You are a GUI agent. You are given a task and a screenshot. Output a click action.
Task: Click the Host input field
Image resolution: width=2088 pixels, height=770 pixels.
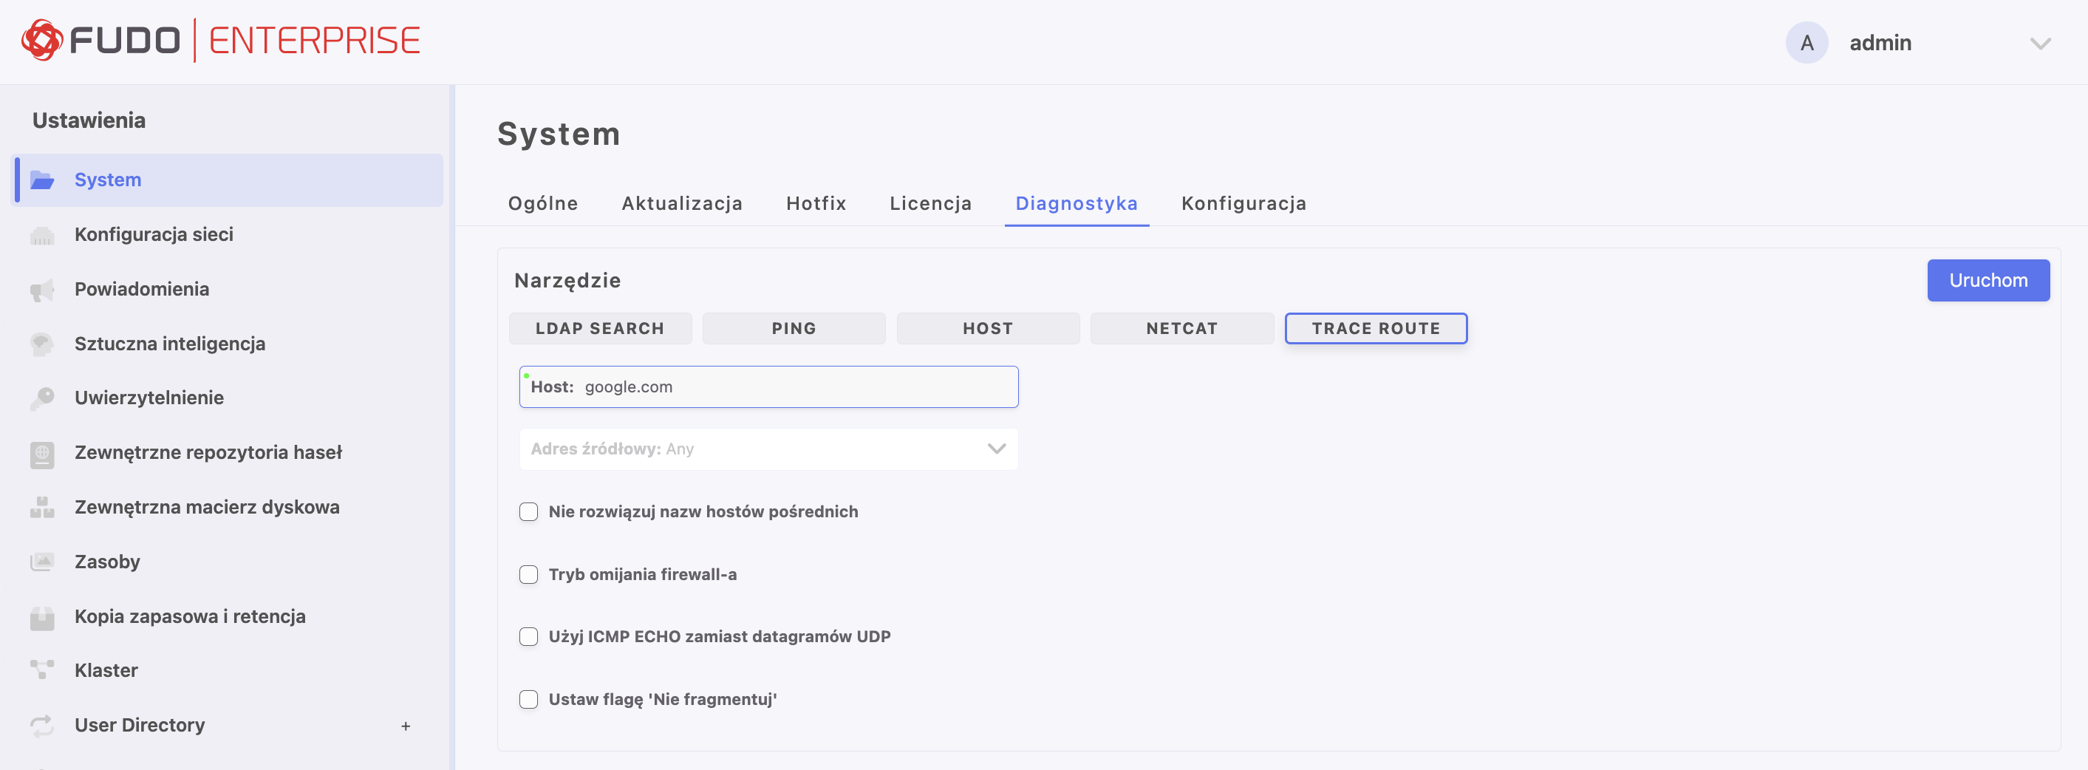(x=768, y=386)
